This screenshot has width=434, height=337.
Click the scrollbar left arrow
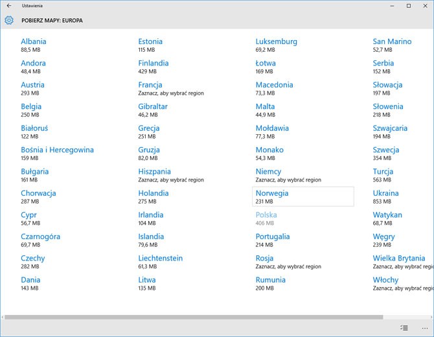[3, 317]
